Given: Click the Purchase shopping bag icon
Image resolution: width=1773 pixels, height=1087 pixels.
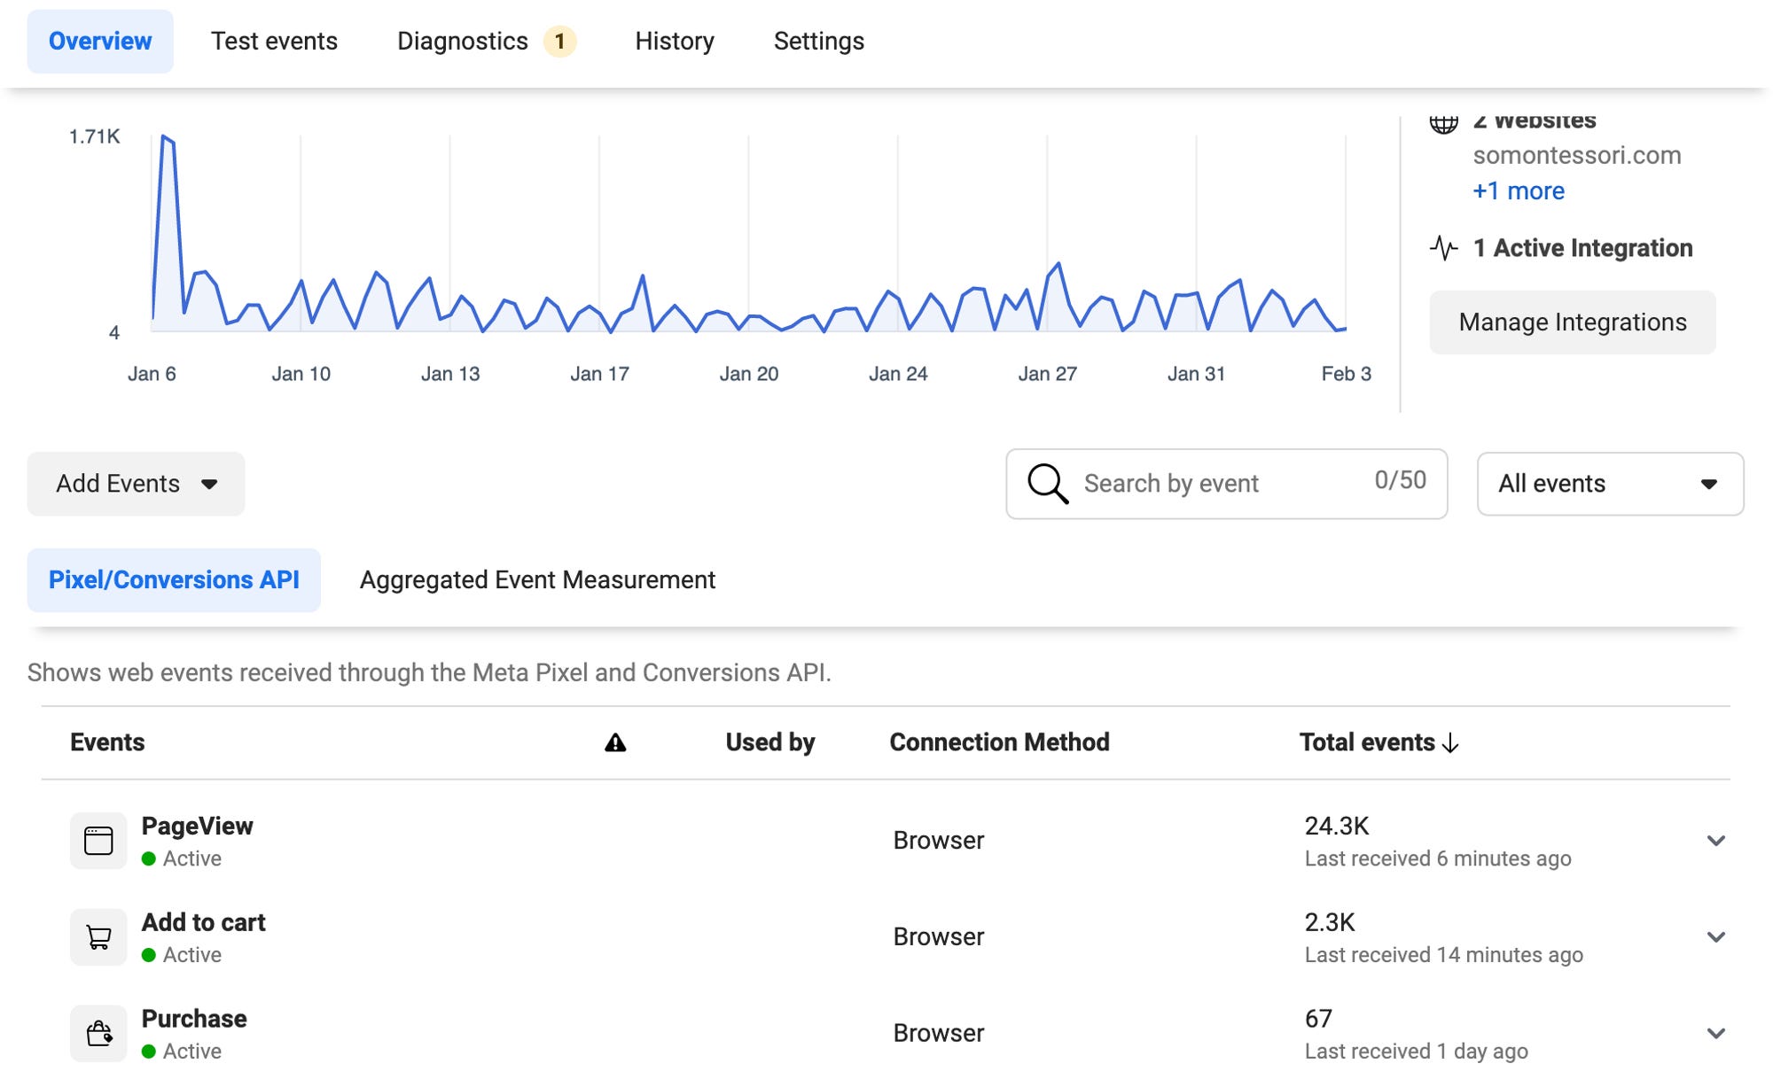Looking at the screenshot, I should click(98, 1033).
